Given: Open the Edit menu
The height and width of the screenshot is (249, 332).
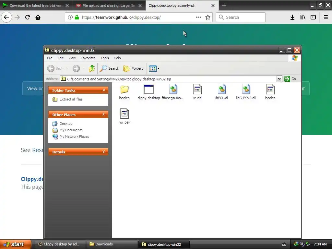Looking at the screenshot, I should [x=60, y=58].
